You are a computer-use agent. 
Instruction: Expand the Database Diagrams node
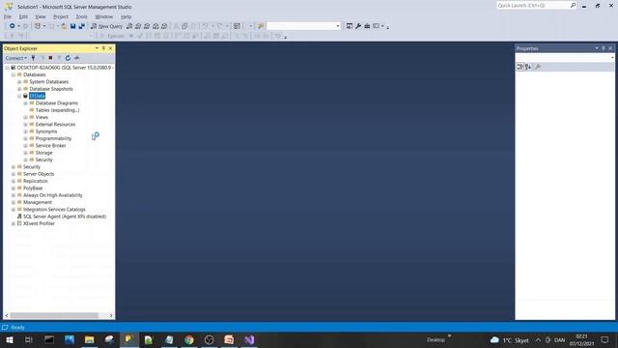click(x=26, y=103)
